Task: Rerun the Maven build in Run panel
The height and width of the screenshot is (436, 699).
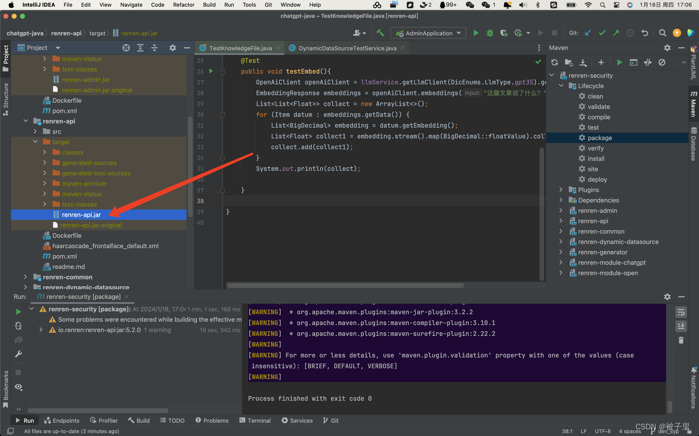Action: 19,311
